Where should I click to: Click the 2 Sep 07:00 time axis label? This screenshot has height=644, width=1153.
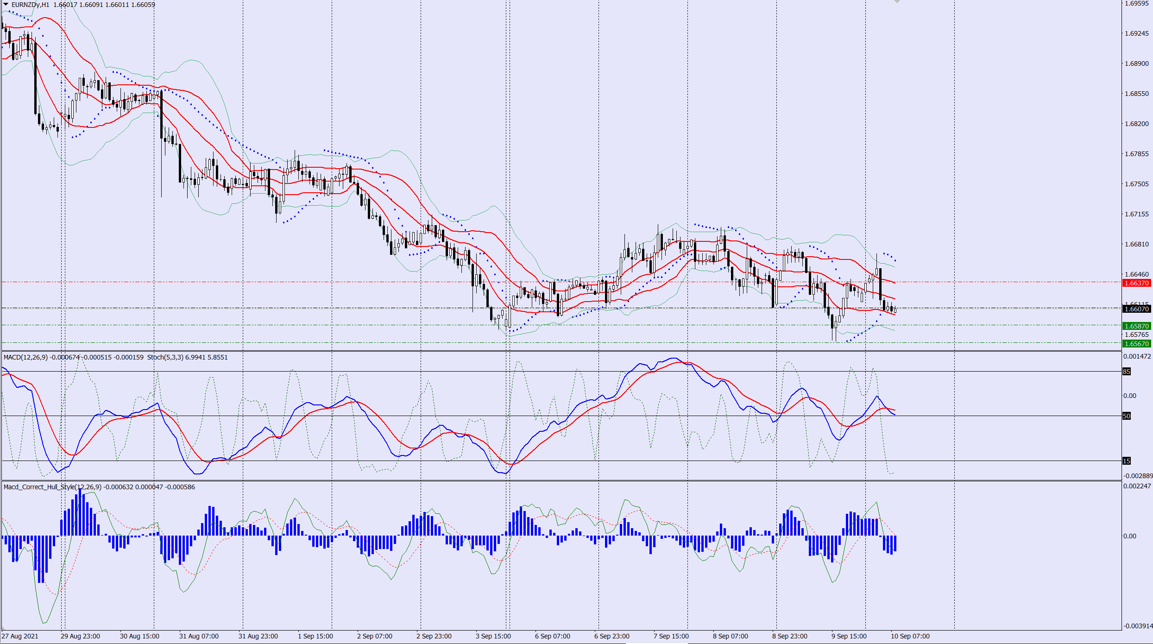[375, 636]
